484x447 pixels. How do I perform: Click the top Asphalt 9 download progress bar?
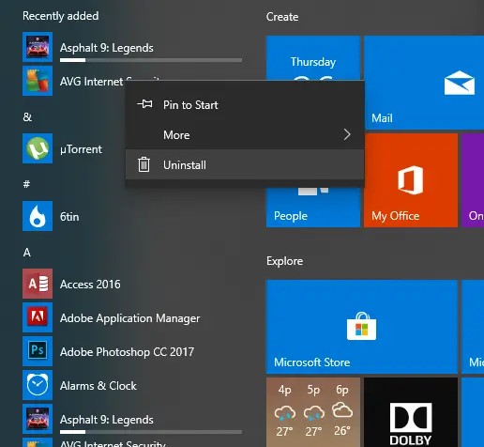pos(151,60)
